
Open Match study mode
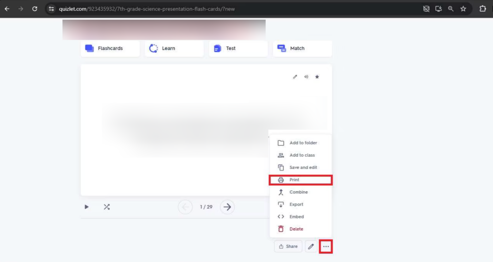[303, 49]
